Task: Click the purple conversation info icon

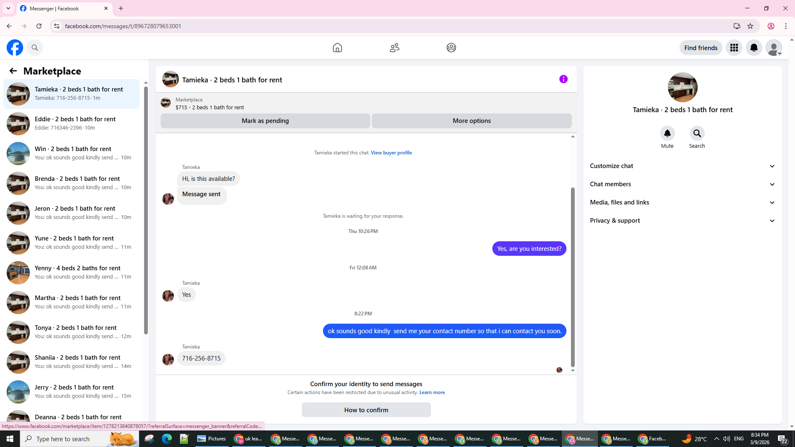Action: click(x=563, y=79)
